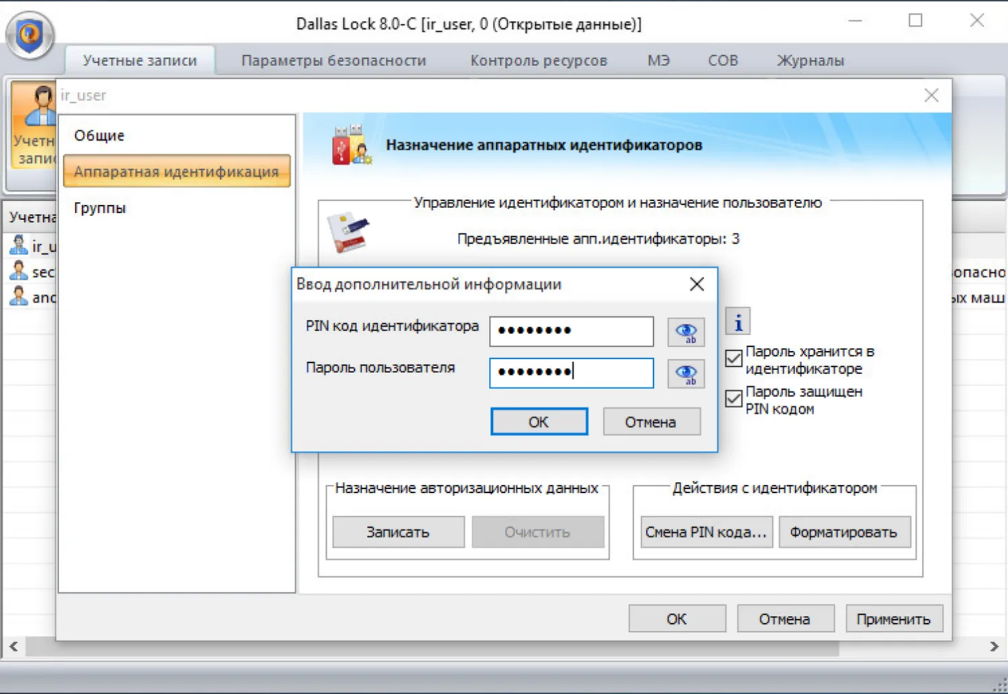The width and height of the screenshot is (1008, 694).
Task: Click OK in the additional information dialog
Action: [x=539, y=422]
